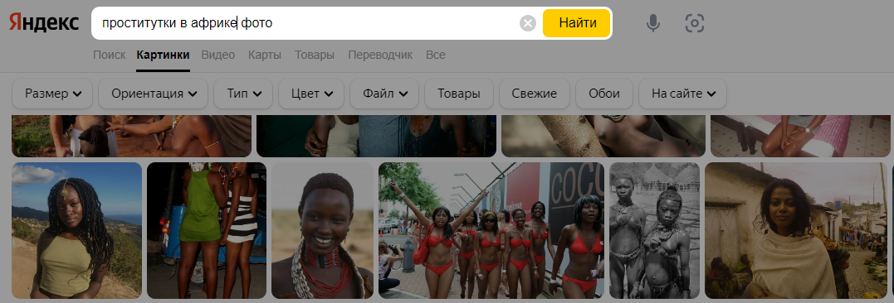This screenshot has height=303, width=894.
Task: Open thumbnail with green and striped dresses
Action: coord(207,230)
